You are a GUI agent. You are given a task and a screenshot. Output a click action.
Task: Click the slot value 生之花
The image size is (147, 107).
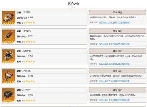click(30, 17)
